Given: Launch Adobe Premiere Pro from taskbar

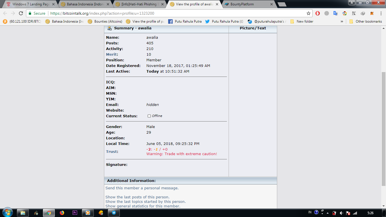Looking at the screenshot, I should (x=75, y=213).
